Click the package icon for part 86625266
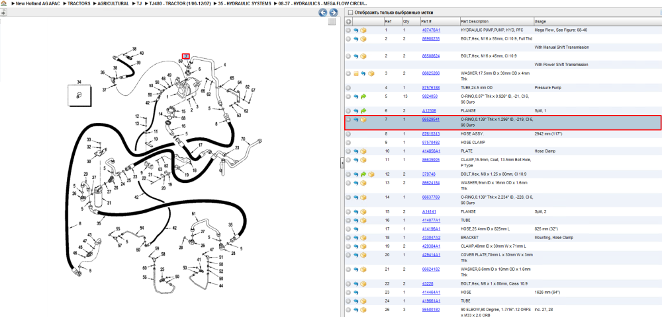 coord(370,73)
